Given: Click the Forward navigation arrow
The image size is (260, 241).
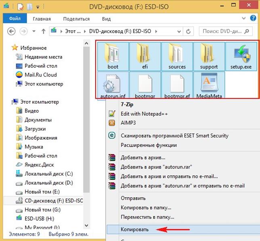Looking at the screenshot, I should (23, 31).
